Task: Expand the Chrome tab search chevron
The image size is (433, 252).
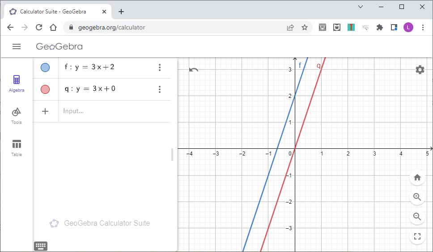Action: pos(361,7)
